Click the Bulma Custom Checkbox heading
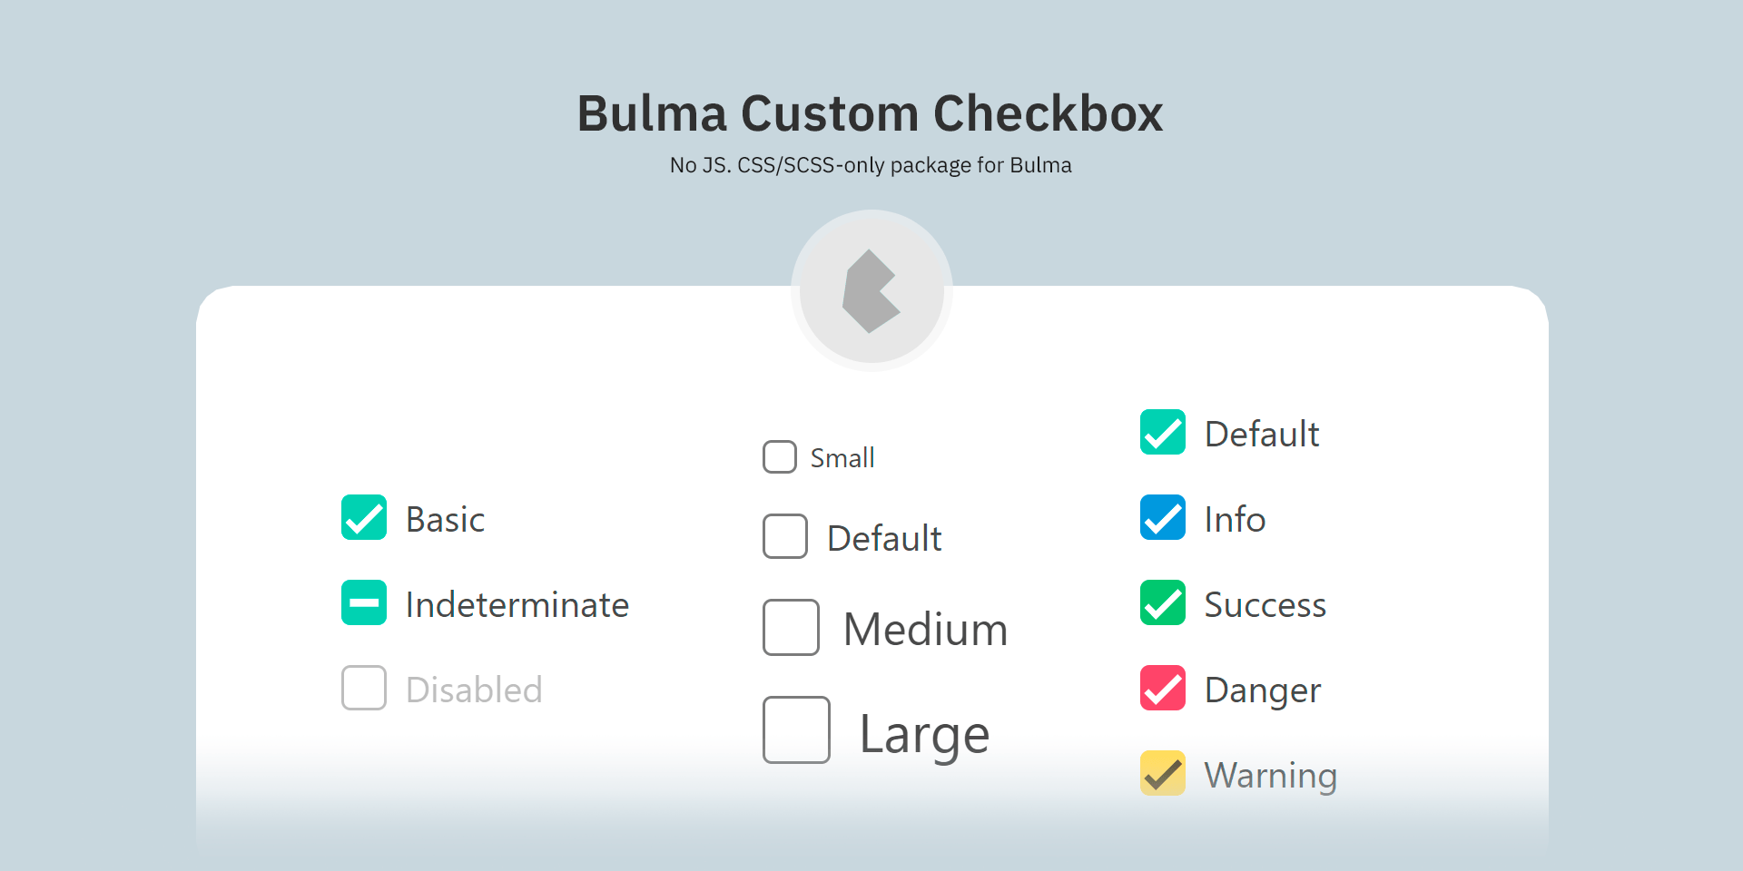 870,113
